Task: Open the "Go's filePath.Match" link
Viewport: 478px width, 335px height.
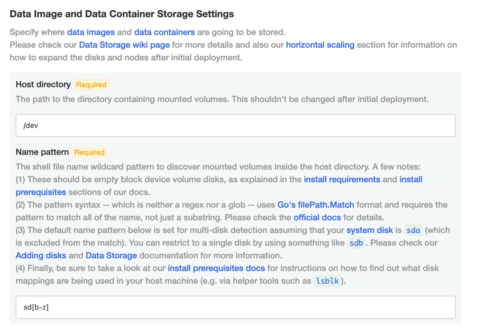Action: (x=316, y=205)
